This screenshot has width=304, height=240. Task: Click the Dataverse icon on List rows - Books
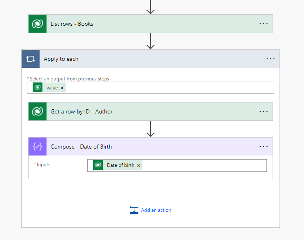pos(38,24)
